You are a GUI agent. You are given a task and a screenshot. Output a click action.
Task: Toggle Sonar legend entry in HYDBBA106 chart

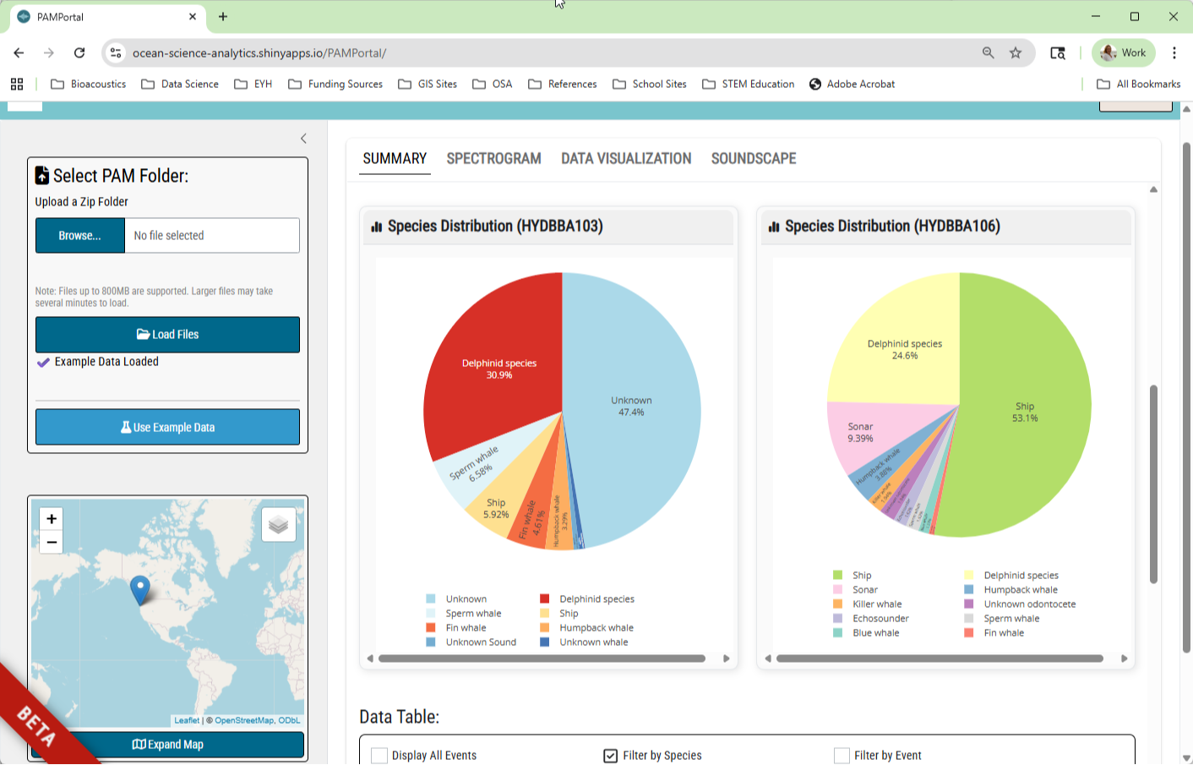[x=855, y=590]
